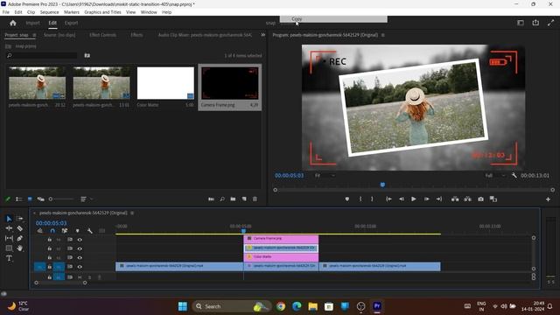Screen dimensions: 560x315
Task: Toggle insert sequences as nests
Action: point(40,231)
